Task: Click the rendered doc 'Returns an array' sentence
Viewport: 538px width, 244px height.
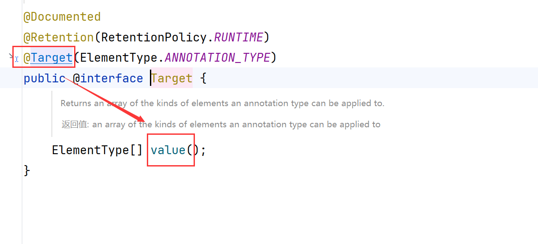Action: click(x=222, y=104)
